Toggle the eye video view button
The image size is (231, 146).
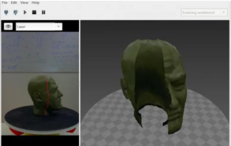(8, 26)
